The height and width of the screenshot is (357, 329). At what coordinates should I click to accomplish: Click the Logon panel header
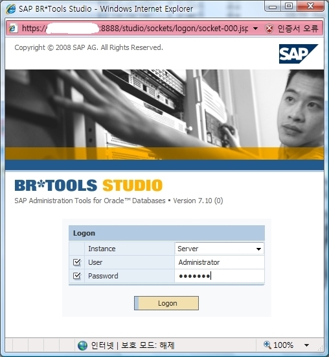166,233
